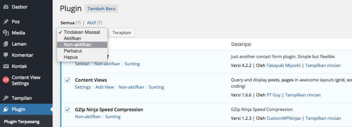Open Tampilkan rincian for version 4.2.2
Image resolution: width=352 pixels, height=127 pixels.
coord(323,66)
